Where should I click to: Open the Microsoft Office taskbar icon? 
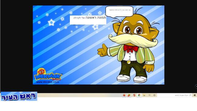click(x=134, y=95)
